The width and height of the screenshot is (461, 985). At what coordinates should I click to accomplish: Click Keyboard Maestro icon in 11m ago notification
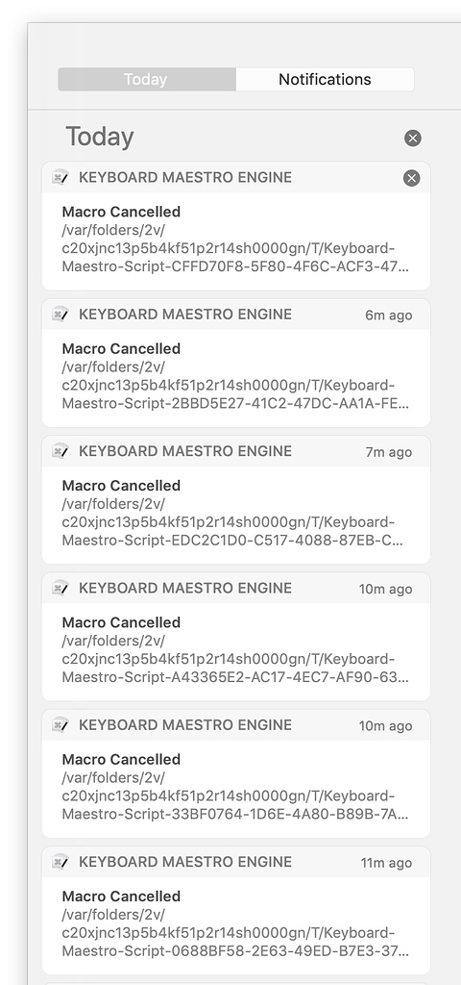[61, 862]
